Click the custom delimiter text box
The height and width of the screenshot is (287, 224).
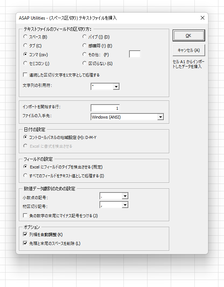click(x=135, y=54)
